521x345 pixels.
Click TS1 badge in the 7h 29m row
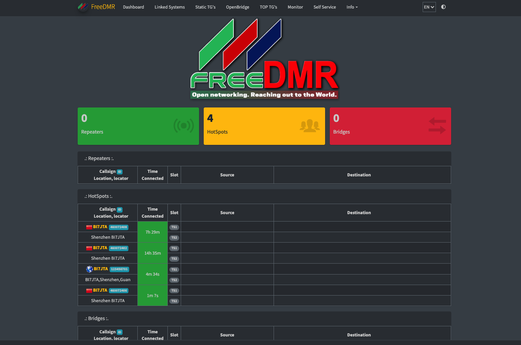pyautogui.click(x=174, y=227)
